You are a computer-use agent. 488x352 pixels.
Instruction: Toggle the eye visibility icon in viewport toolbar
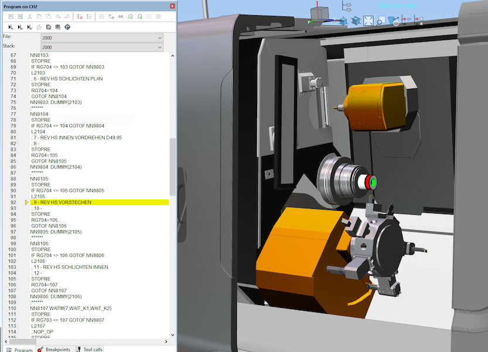tap(397, 22)
